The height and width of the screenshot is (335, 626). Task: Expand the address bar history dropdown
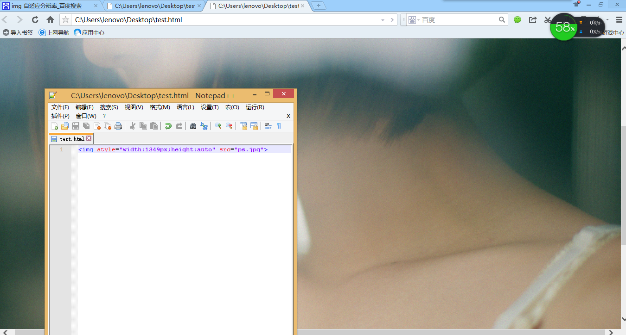click(x=383, y=20)
